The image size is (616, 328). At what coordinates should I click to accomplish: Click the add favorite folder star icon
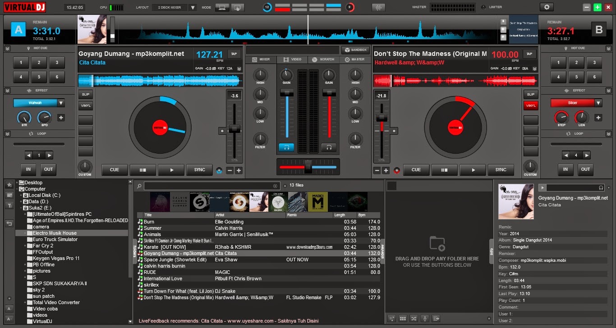coord(9,185)
